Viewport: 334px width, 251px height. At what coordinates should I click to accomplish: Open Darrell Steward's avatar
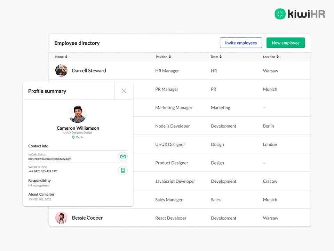click(x=61, y=70)
